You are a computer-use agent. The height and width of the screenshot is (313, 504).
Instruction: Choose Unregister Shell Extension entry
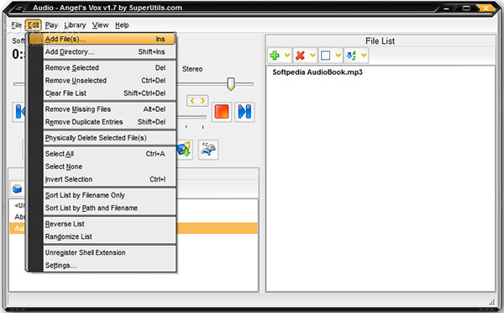click(x=109, y=252)
